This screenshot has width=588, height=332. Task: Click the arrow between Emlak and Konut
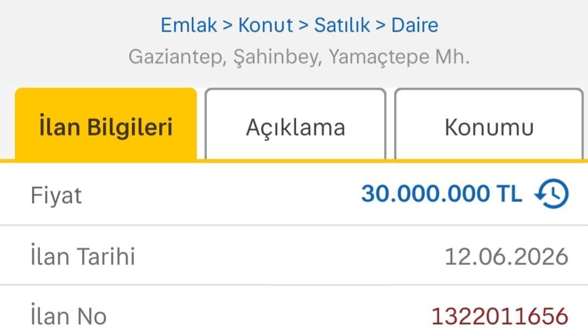(228, 25)
